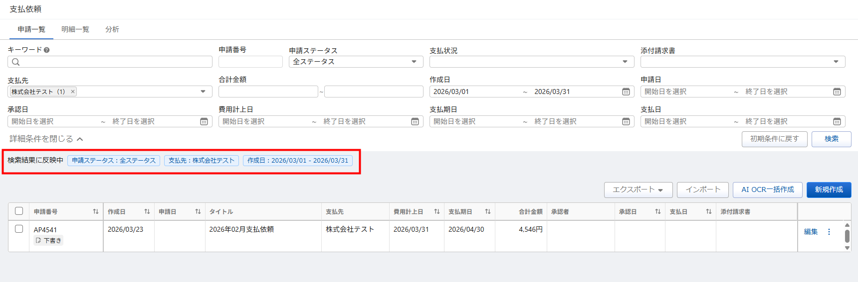
Task: Open the 承認日 calendar picker icon
Action: 204,121
